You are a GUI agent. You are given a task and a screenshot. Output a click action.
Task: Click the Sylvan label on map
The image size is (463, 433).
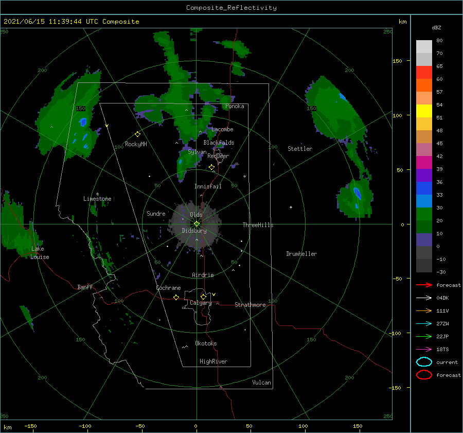click(x=197, y=152)
